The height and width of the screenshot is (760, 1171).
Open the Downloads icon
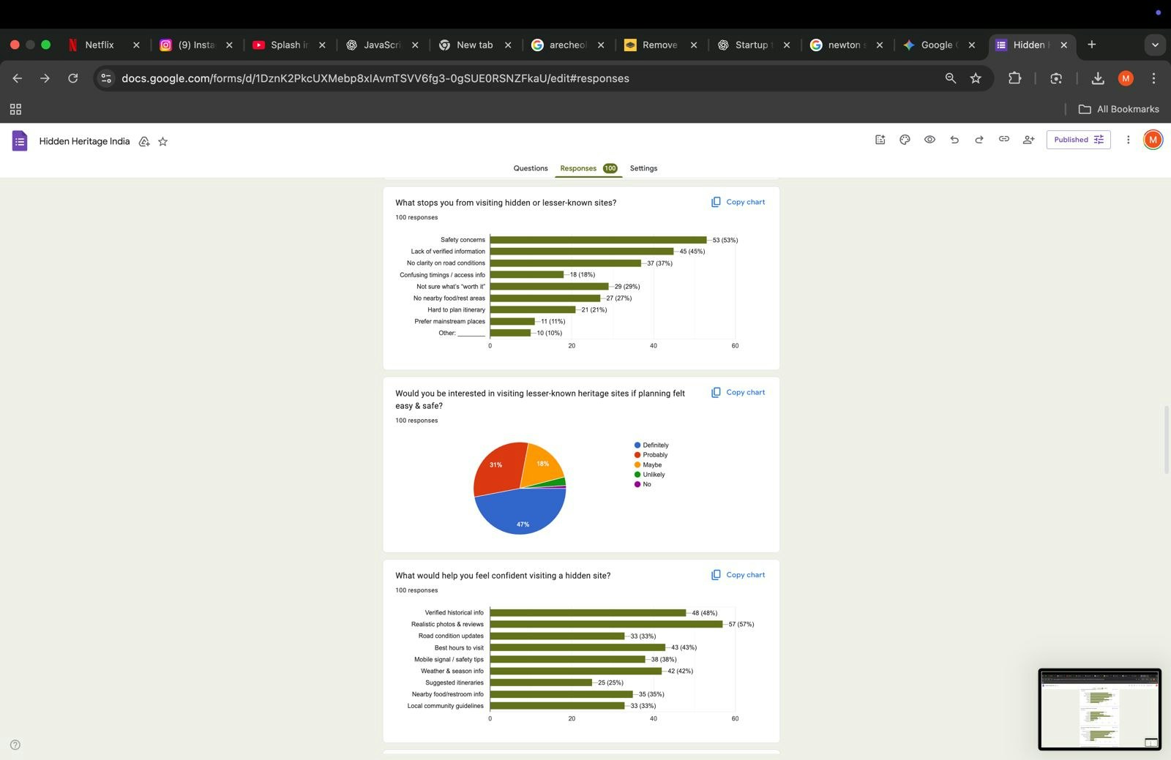coord(1098,78)
